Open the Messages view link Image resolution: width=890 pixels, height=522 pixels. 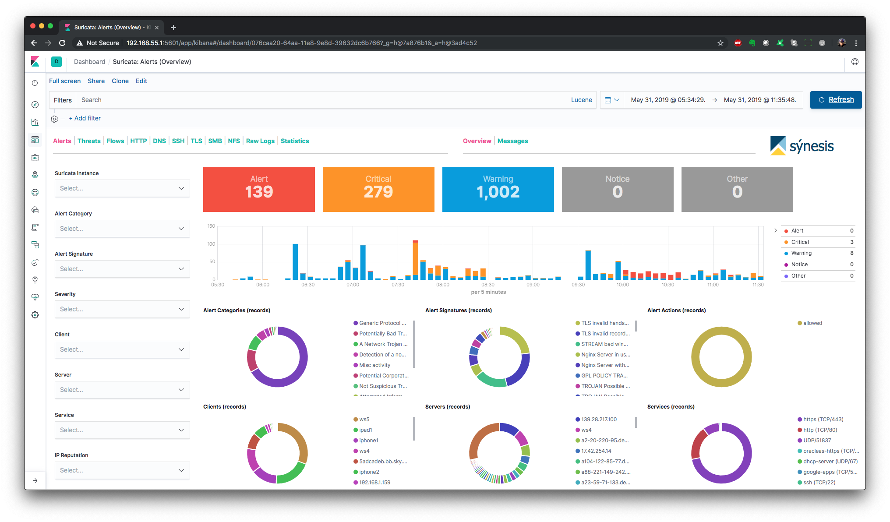point(512,141)
